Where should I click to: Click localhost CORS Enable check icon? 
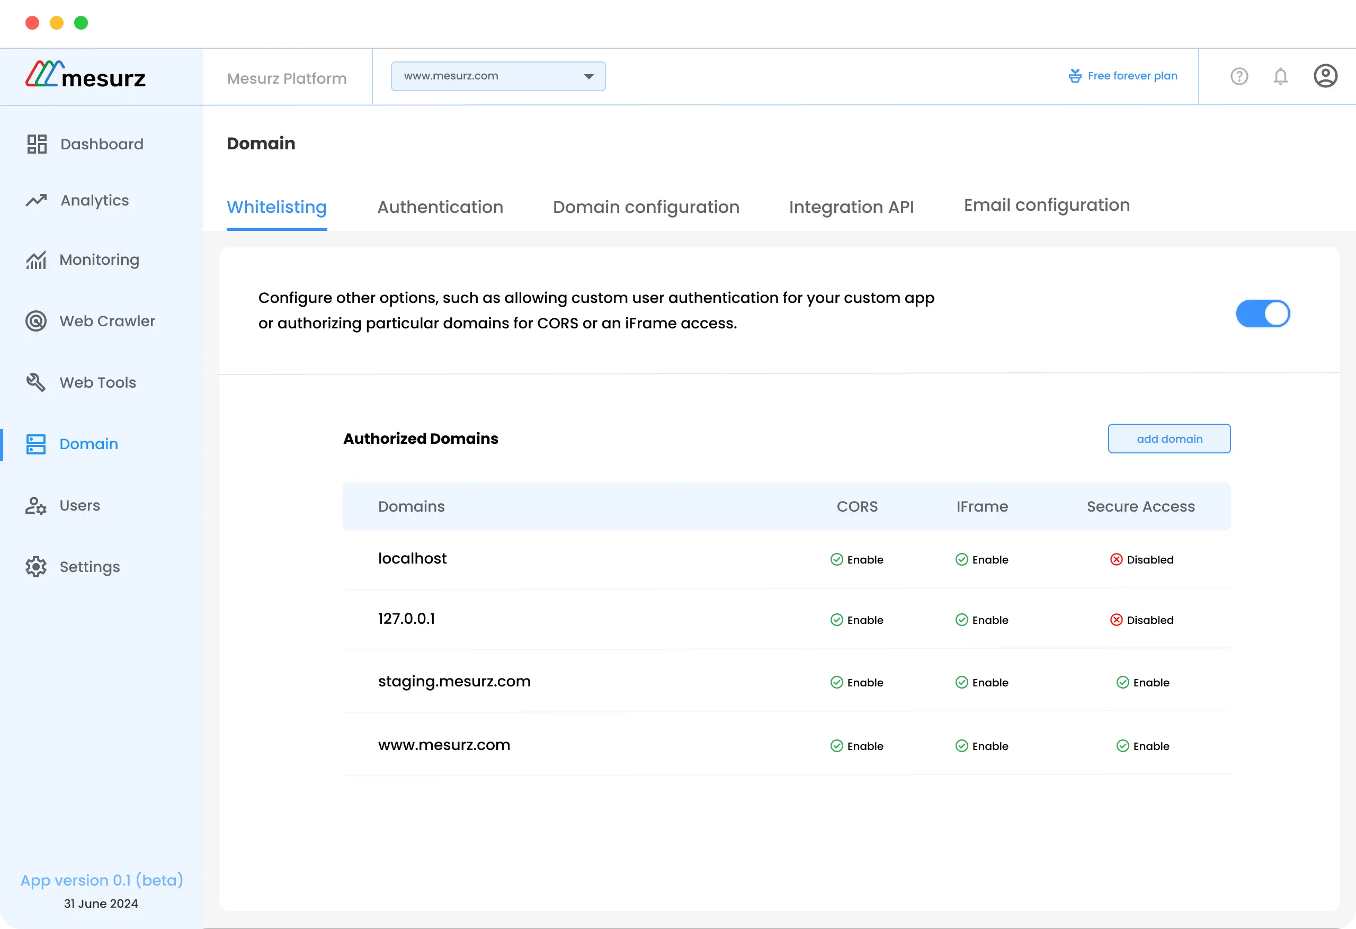click(837, 560)
